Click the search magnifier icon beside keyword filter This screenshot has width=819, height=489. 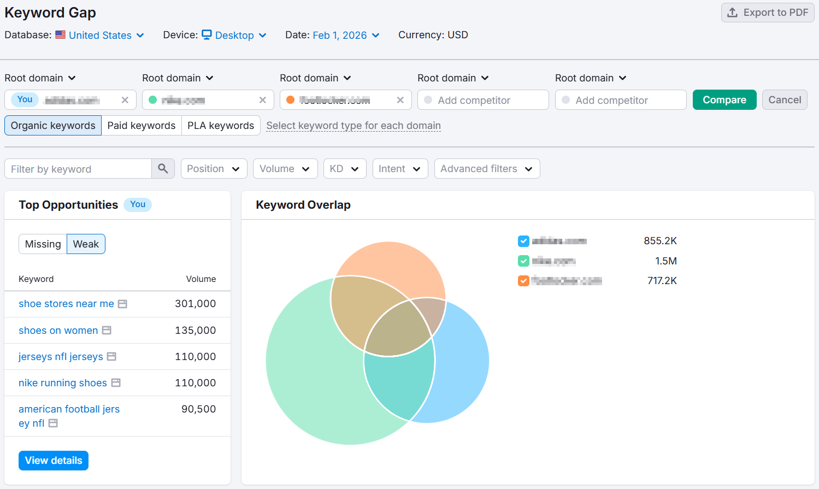163,169
